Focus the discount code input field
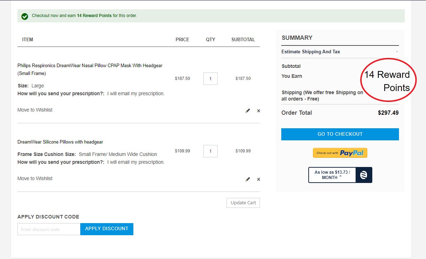The image size is (426, 259). click(49, 229)
